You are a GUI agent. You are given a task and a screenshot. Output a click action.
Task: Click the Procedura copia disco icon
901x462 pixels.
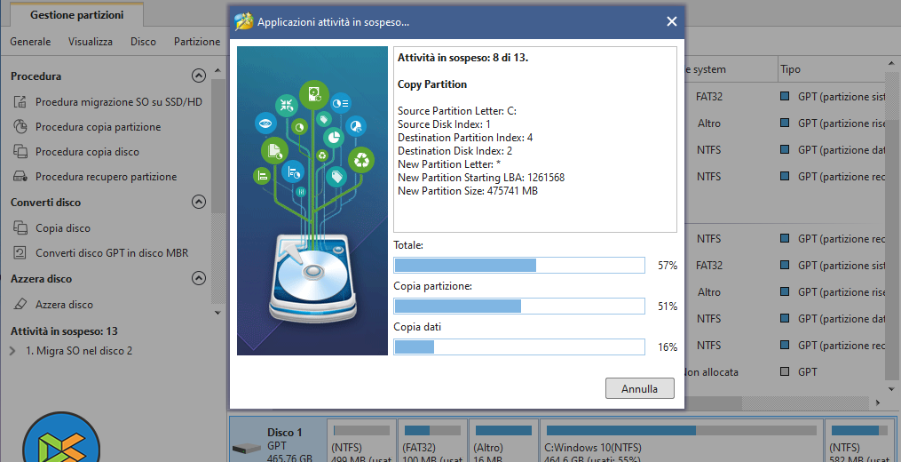point(20,151)
